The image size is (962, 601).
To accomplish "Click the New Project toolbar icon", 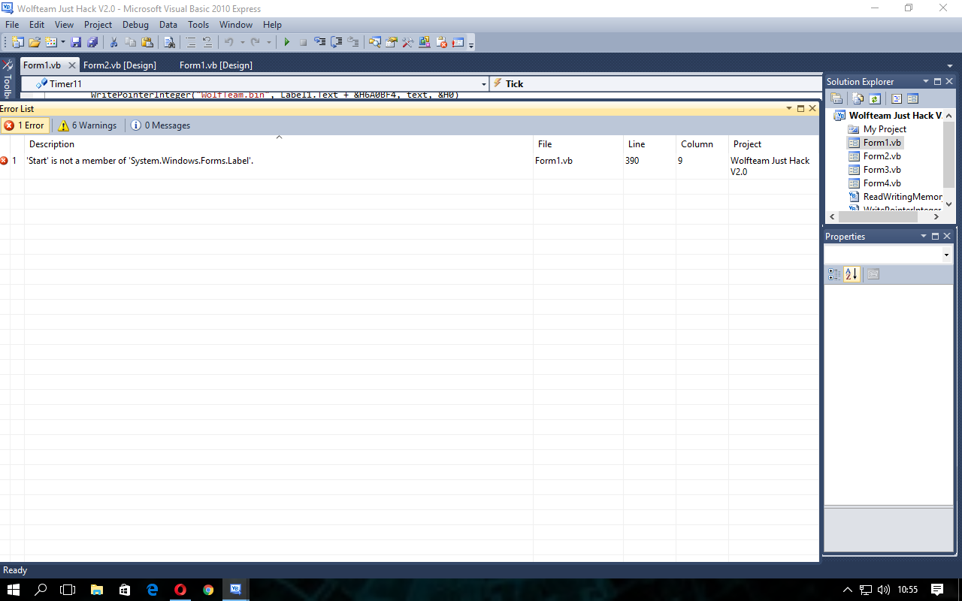I will pyautogui.click(x=17, y=42).
